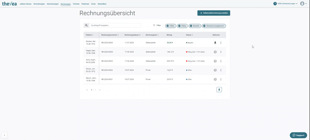Open the user account avatar menu

(303, 3)
